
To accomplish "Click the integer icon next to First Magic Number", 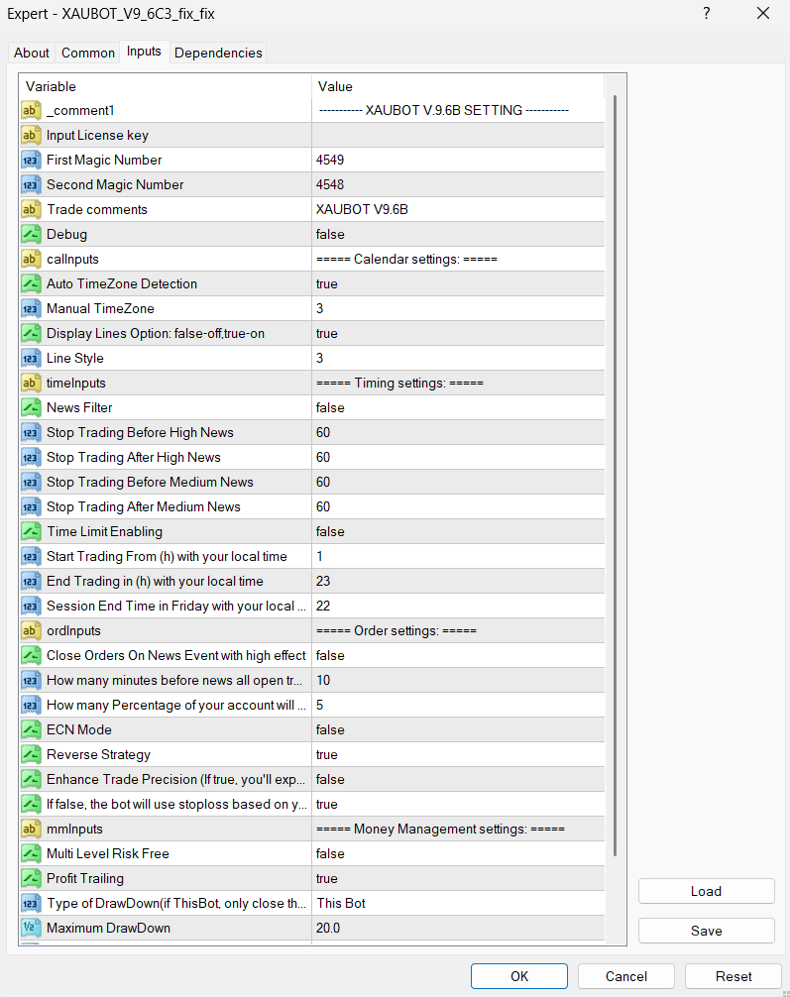I will [x=31, y=160].
